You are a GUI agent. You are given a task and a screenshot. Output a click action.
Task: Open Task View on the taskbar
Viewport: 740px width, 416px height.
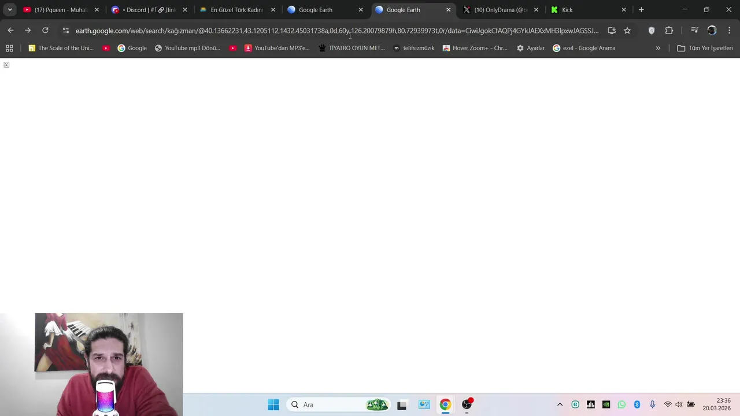pyautogui.click(x=402, y=404)
